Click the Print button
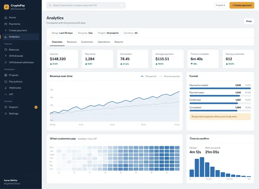The width and height of the screenshot is (259, 189). [249, 21]
